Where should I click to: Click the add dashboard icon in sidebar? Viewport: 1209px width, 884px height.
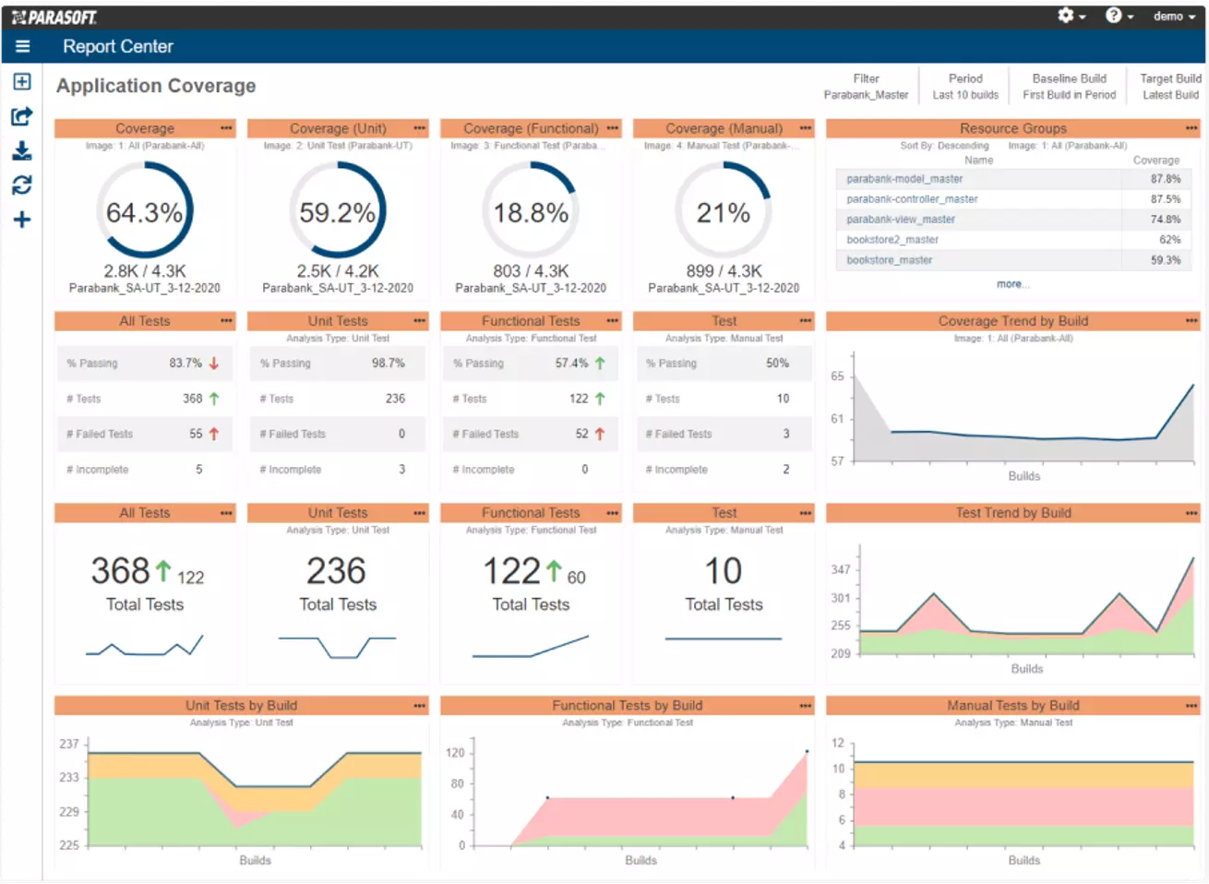coord(22,82)
